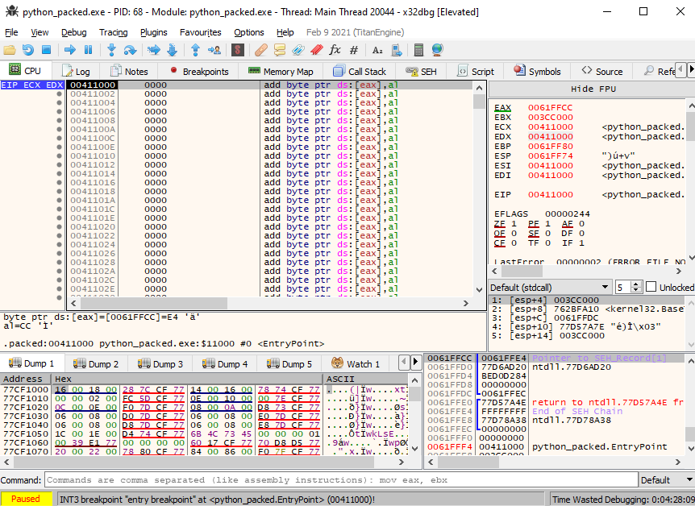
Task: Click the Open file folder icon
Action: (10, 50)
